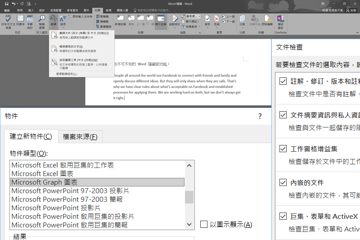Go to the previous change (上一個) in Changes group
Screen dimensions: 360x240
(x=229, y=17)
